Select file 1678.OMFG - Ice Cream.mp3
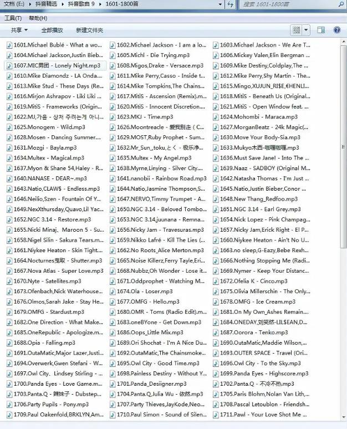This screenshot has height=429, width=347. pyautogui.click(x=254, y=302)
